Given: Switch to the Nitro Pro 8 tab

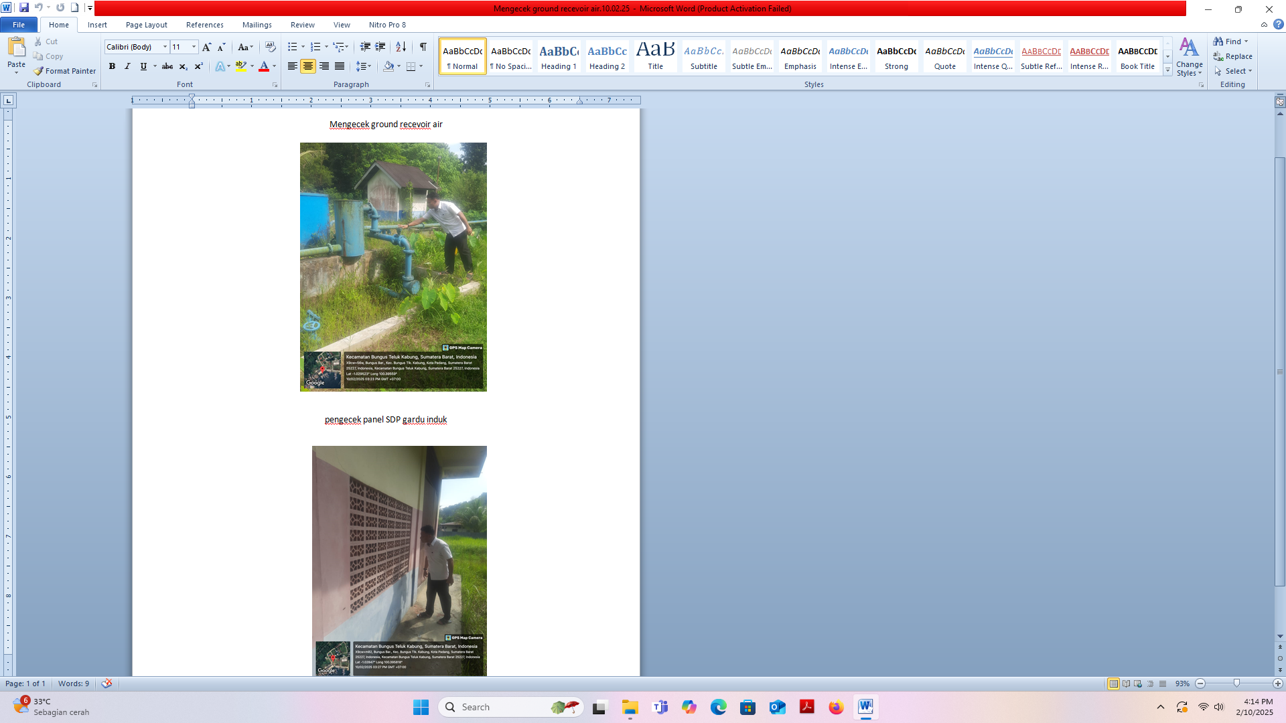Looking at the screenshot, I should coord(387,25).
